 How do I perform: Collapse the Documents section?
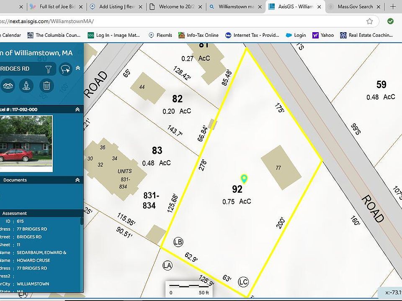pyautogui.click(x=77, y=180)
